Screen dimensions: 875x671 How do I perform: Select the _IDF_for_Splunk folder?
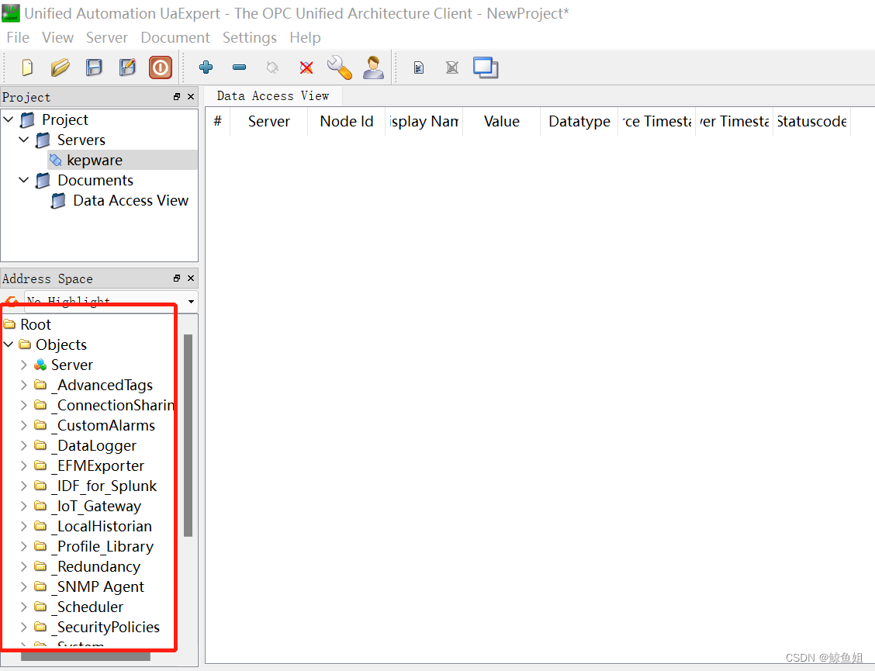click(x=105, y=486)
